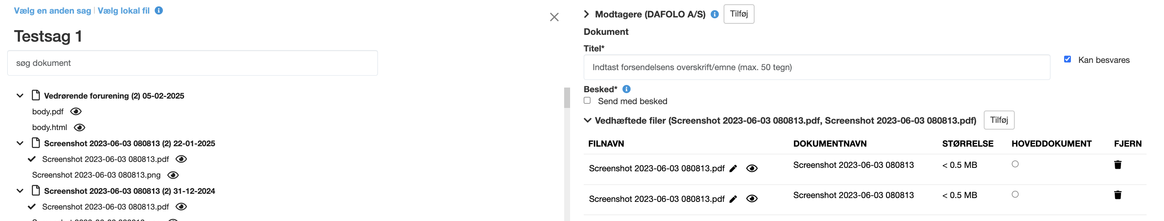Screen dimensions: 1164x221
Task: Set first file as Hoveddokument
Action: [x=1015, y=164]
